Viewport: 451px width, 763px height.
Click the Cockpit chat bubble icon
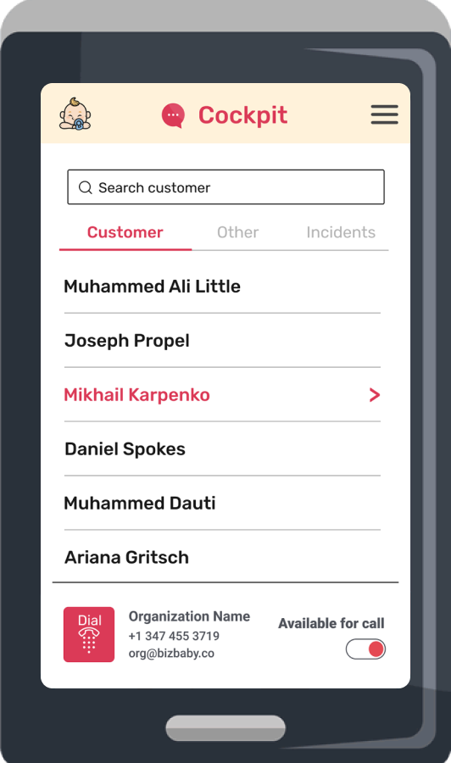173,116
